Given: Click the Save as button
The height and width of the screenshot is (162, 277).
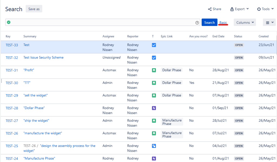Looking at the screenshot, I should pyautogui.click(x=34, y=9).
